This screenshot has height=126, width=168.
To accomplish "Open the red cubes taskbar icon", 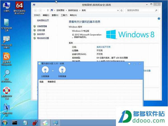I will 35,123.
